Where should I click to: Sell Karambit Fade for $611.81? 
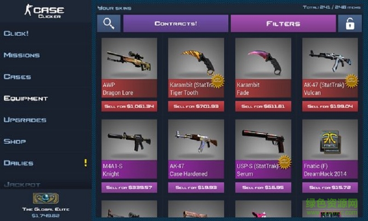click(263, 106)
